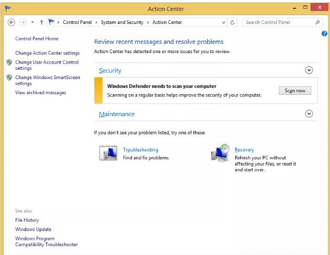Focus the Search Control Panel field
The image size is (330, 255).
[283, 22]
